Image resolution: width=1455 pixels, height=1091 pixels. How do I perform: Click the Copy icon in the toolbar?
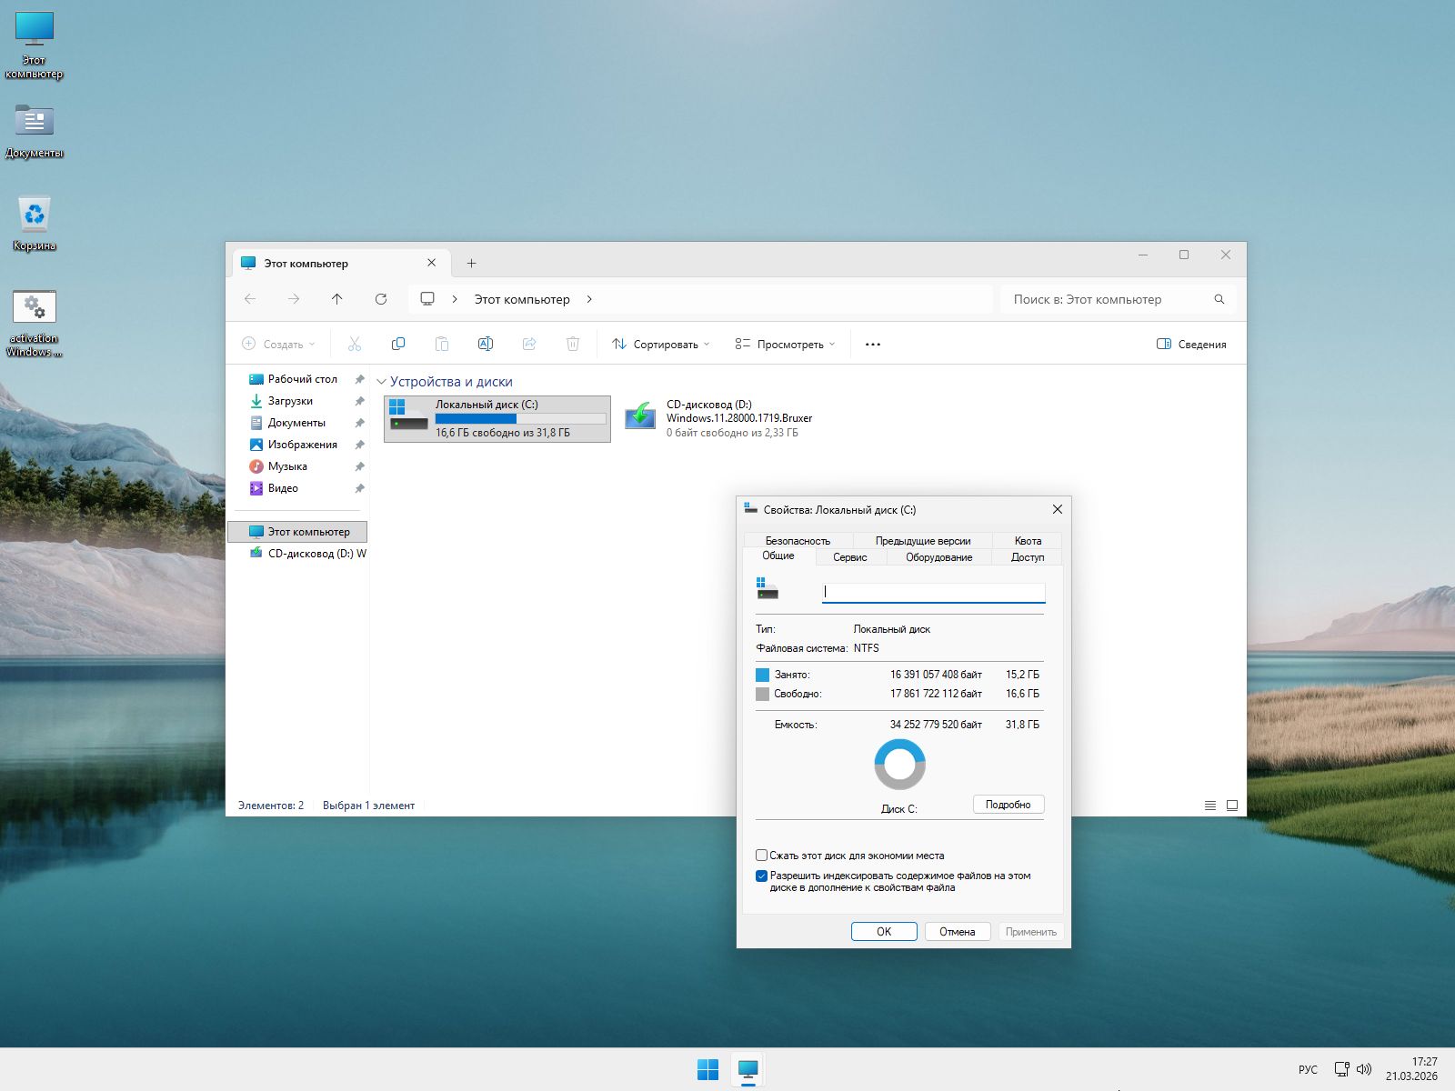pyautogui.click(x=397, y=344)
